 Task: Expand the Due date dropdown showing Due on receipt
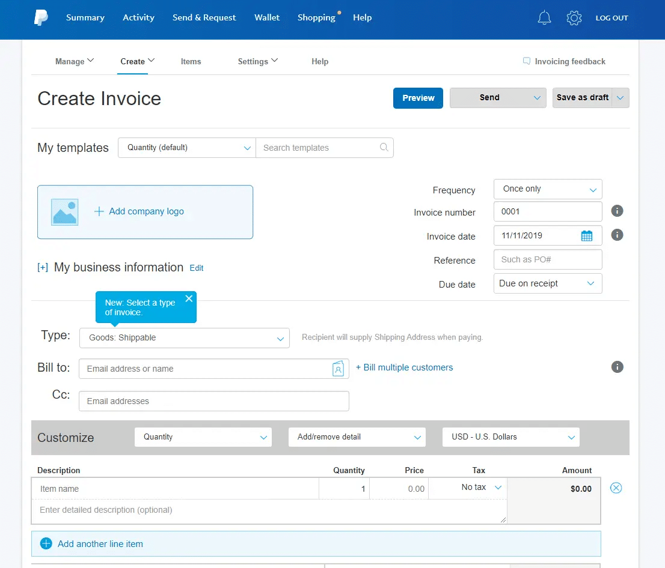[x=547, y=283]
